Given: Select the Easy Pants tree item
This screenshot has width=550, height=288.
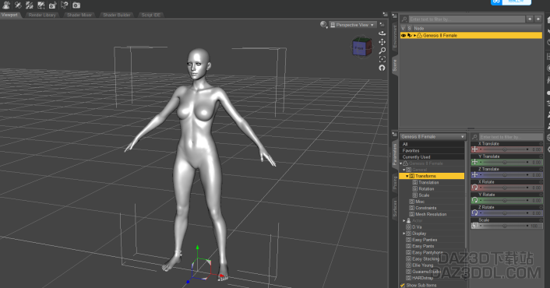Looking at the screenshot, I should (423, 246).
